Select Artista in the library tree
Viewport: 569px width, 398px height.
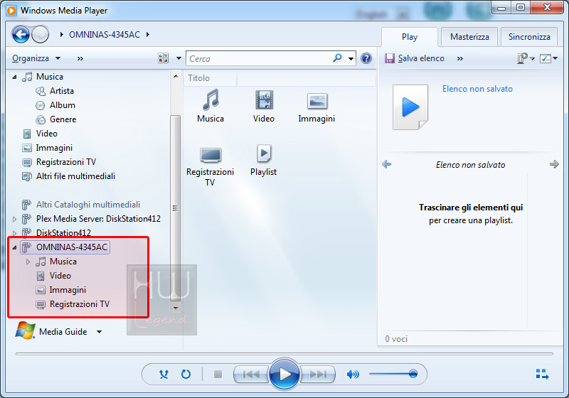[x=61, y=91]
